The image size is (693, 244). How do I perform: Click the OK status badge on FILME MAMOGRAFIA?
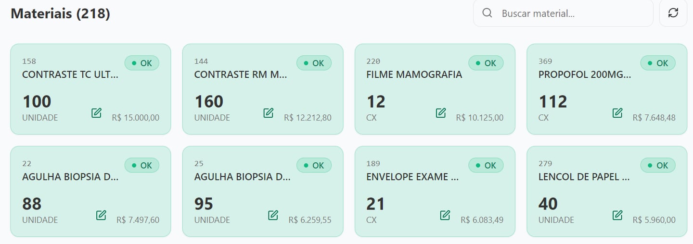point(486,63)
